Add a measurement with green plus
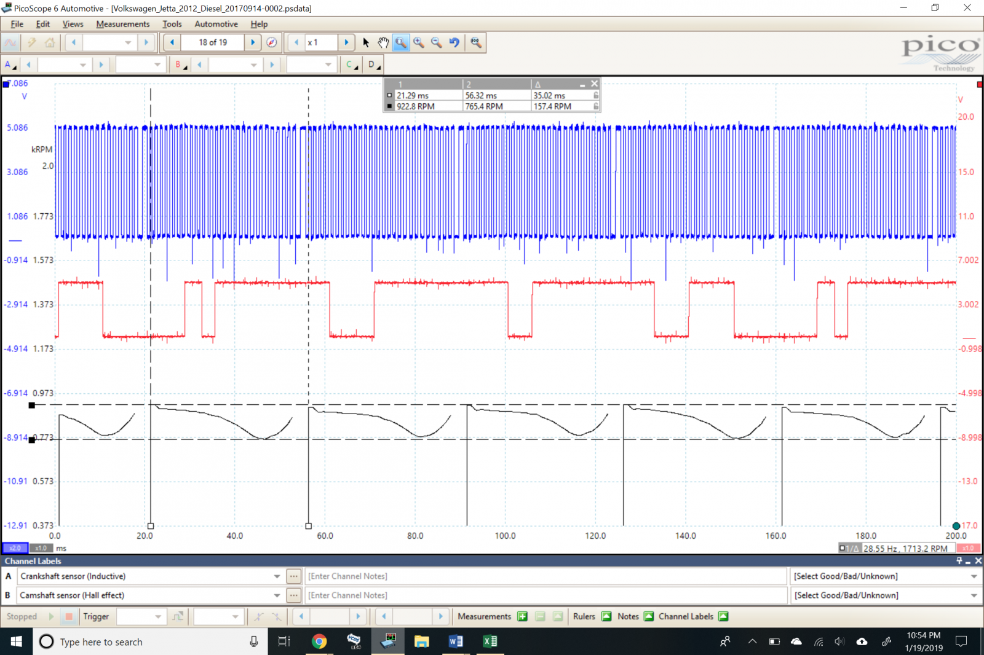 click(x=522, y=616)
